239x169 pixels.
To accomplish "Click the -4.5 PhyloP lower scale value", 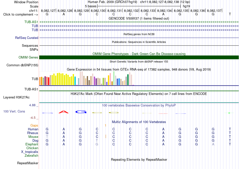I will [x=33, y=118].
